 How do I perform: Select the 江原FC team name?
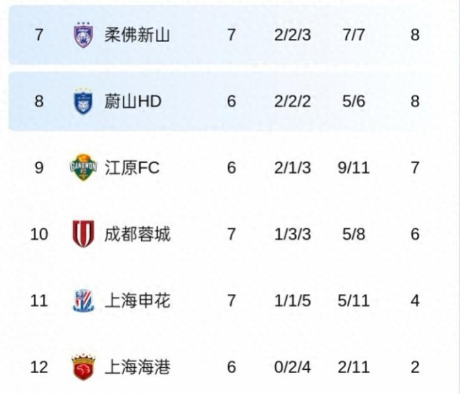click(x=132, y=168)
